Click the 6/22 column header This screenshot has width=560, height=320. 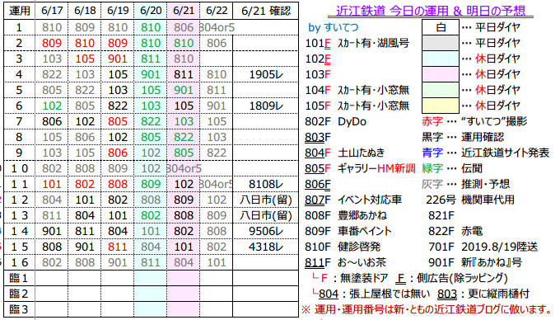click(x=216, y=11)
